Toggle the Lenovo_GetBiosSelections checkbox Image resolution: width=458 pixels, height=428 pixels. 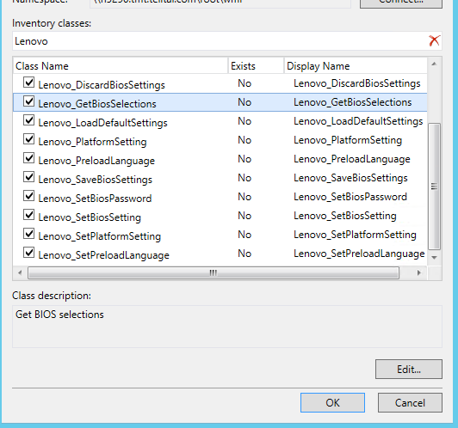[x=29, y=101]
